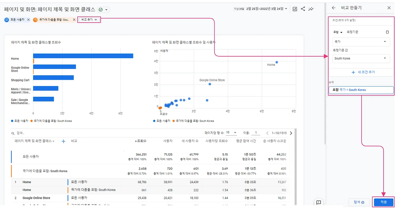Viewport: 398px width, 210px height.
Task: Sort by the 사용자 column header
Action: pyautogui.click(x=168, y=141)
